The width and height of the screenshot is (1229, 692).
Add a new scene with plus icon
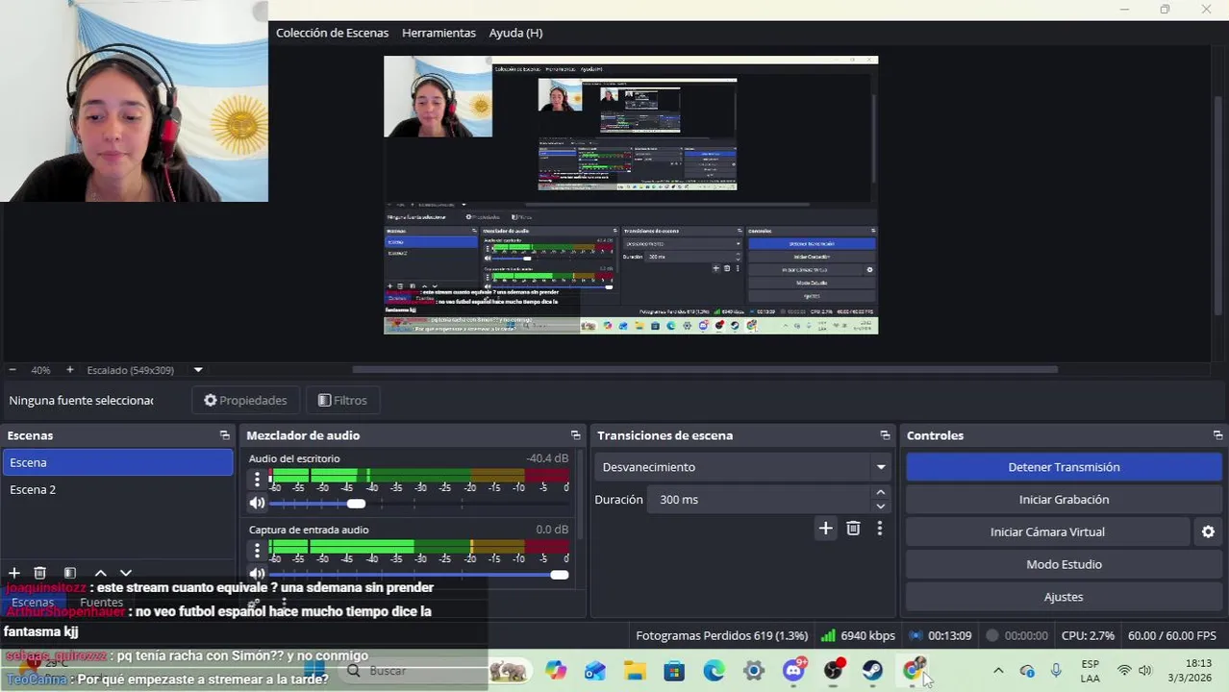tap(14, 573)
